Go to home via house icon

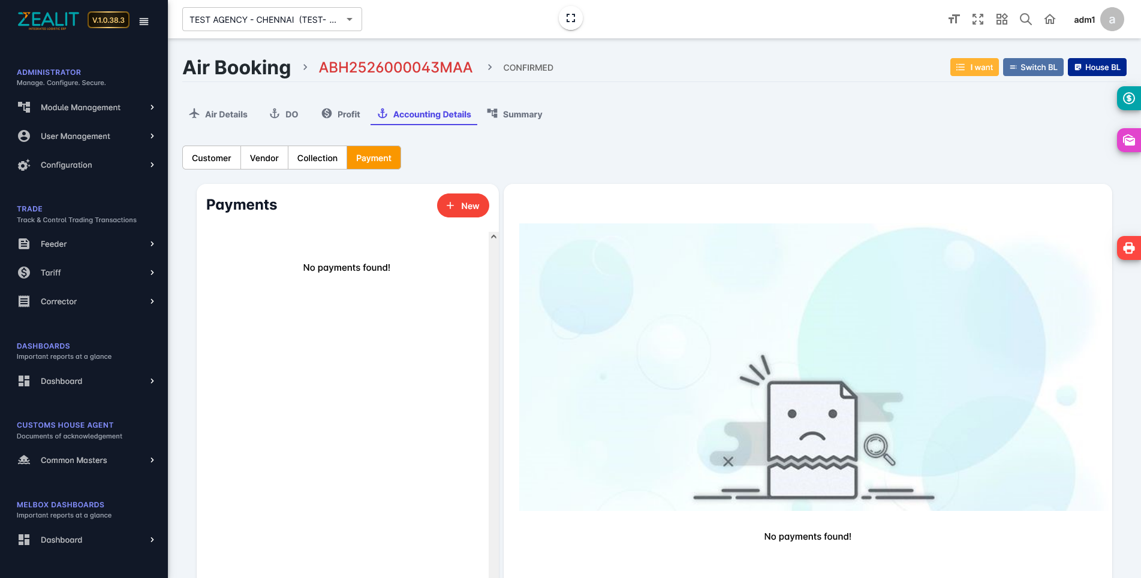pyautogui.click(x=1049, y=20)
